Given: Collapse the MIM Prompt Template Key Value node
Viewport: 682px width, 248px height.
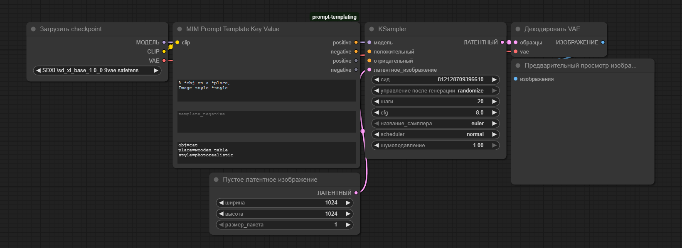Looking at the screenshot, I should (x=180, y=29).
